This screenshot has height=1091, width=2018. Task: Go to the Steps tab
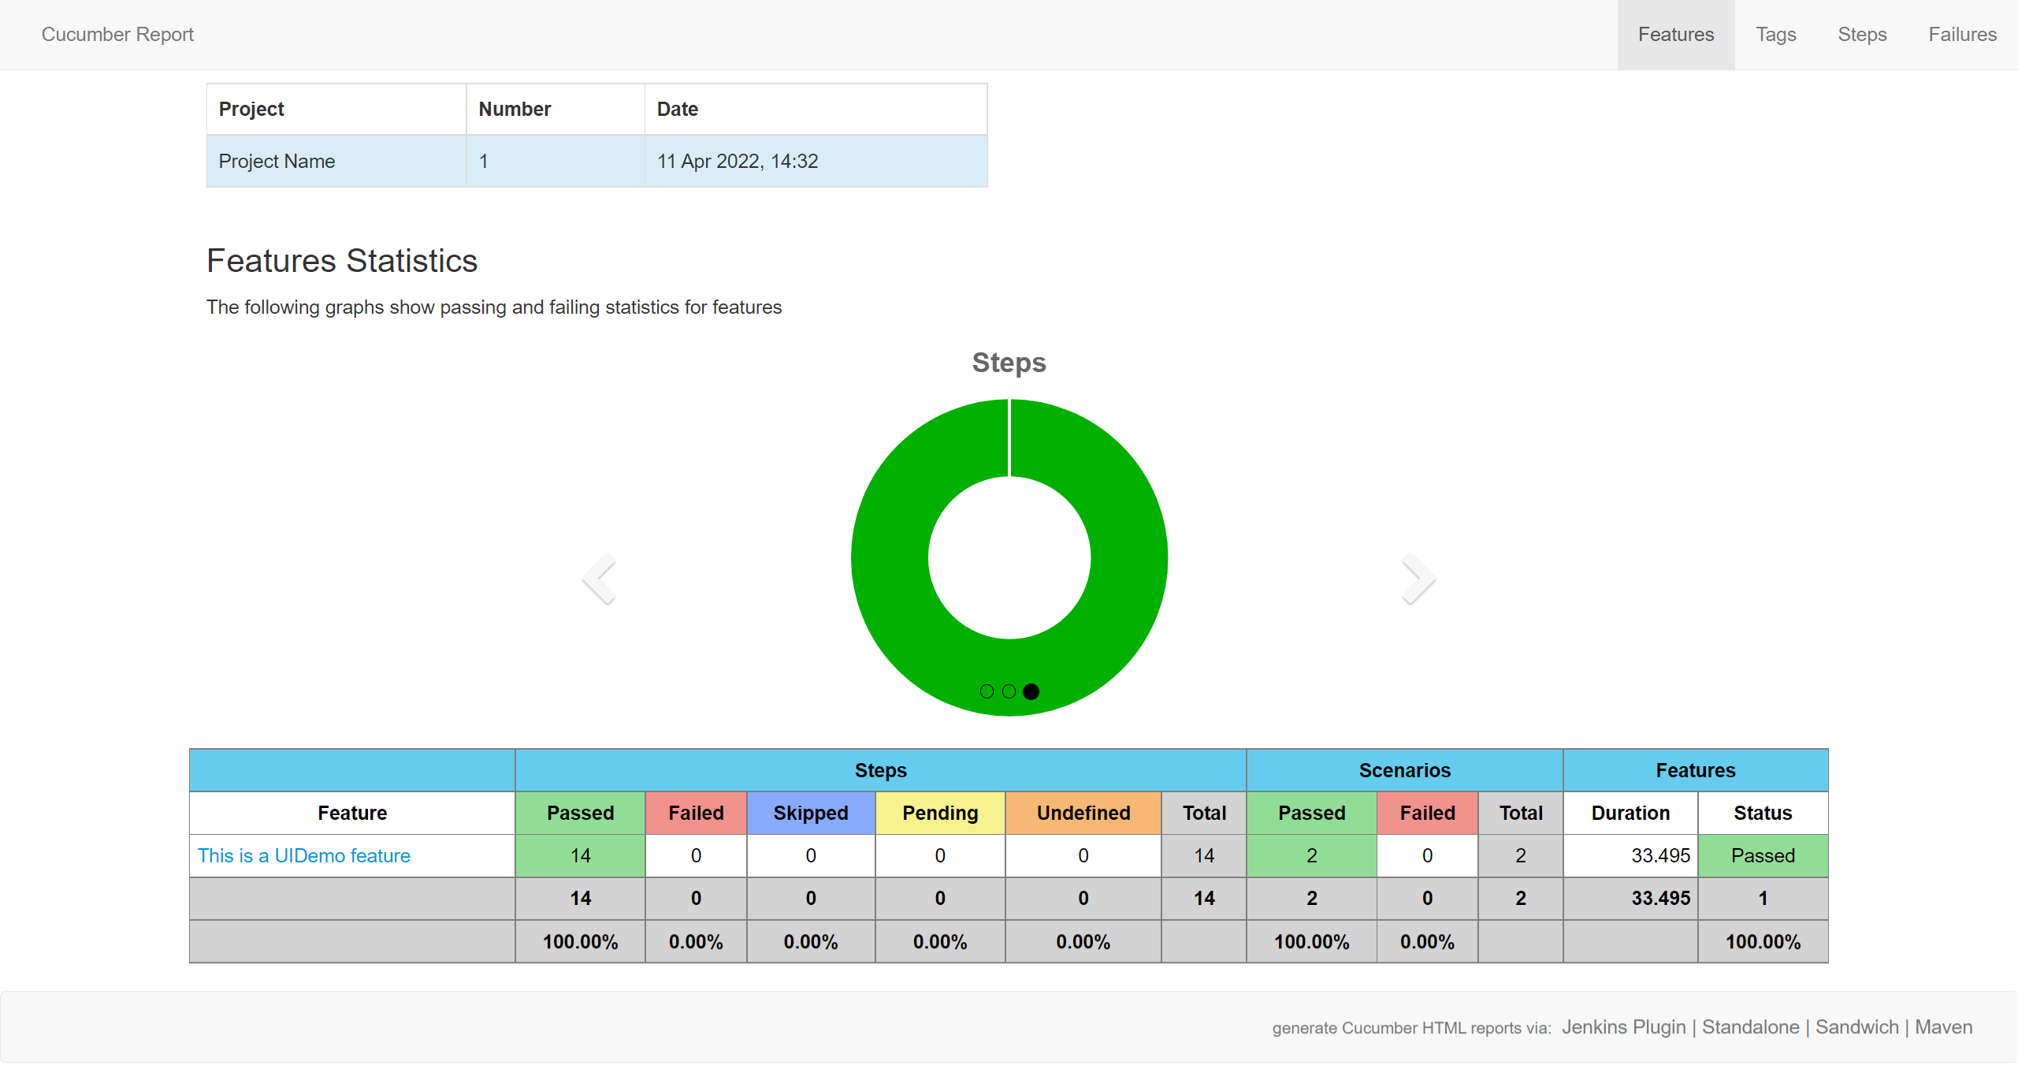tap(1862, 35)
